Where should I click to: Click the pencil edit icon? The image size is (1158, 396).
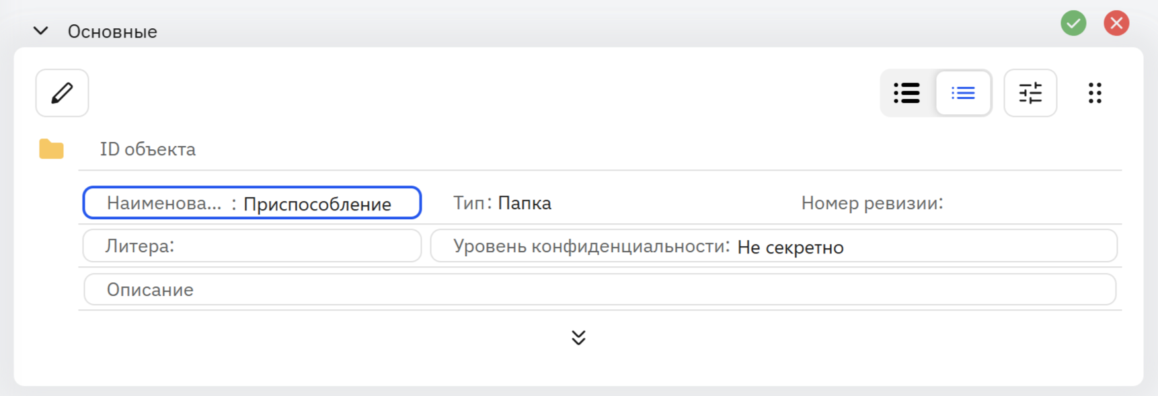62,93
